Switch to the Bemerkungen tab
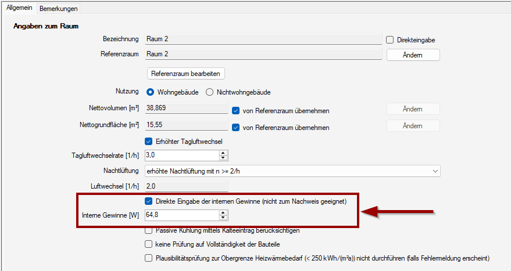This screenshot has height=271, width=511. [x=58, y=9]
